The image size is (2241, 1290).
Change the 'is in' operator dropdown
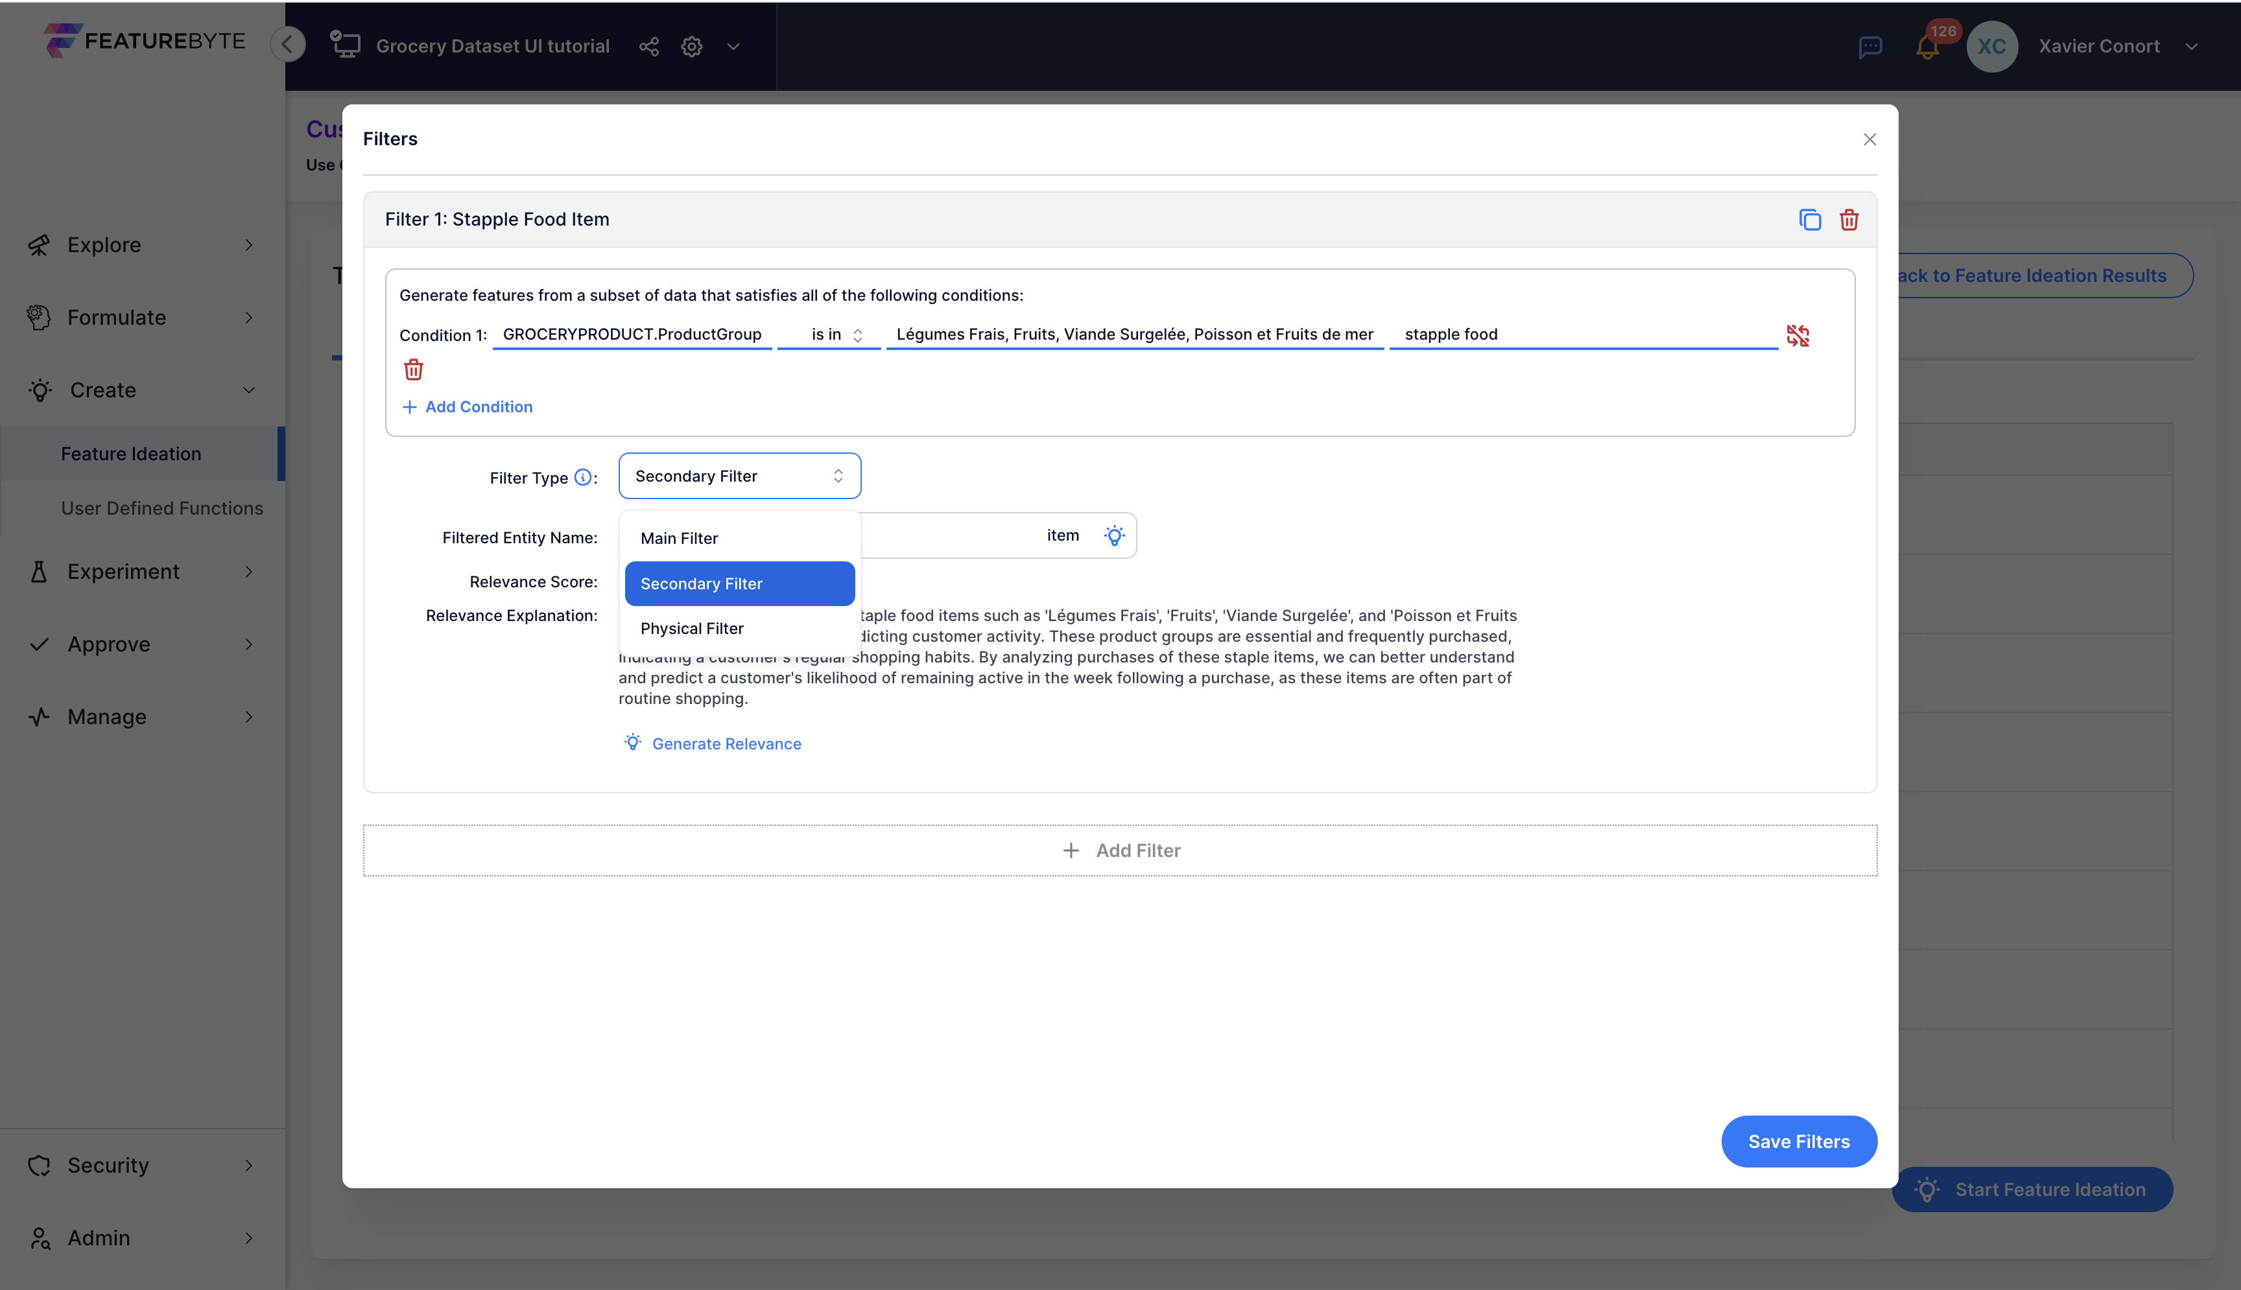[829, 335]
